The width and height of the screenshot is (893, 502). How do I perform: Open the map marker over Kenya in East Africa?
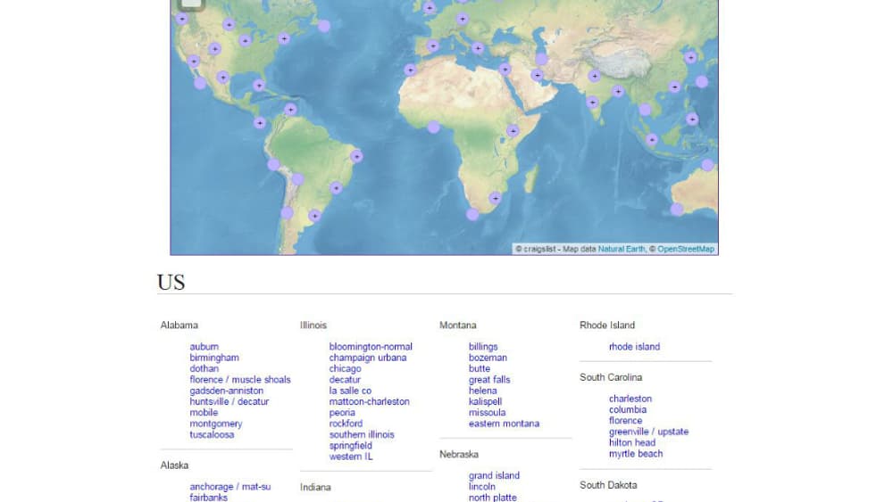(513, 131)
